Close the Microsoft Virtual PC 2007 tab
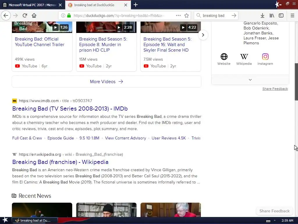The width and height of the screenshot is (298, 224). click(x=60, y=5)
